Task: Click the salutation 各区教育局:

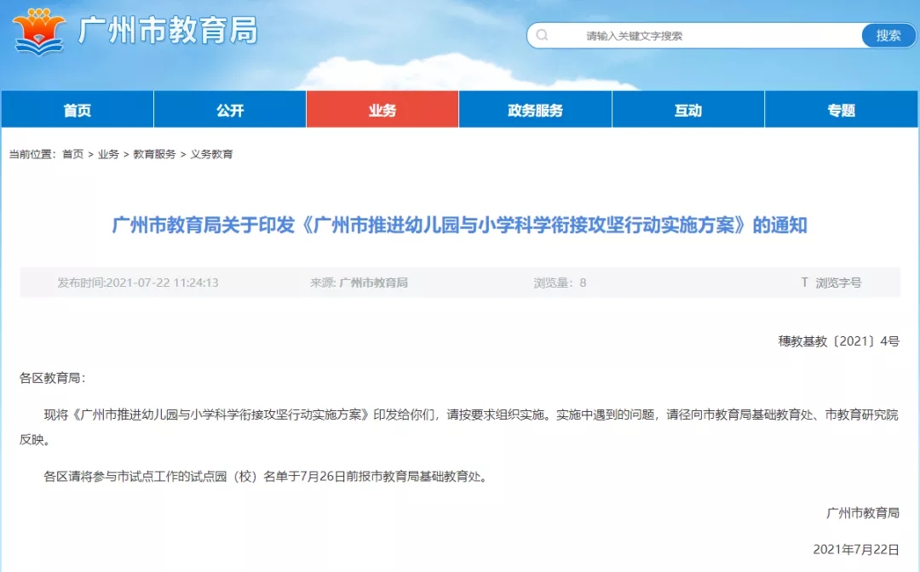Action: coord(52,378)
